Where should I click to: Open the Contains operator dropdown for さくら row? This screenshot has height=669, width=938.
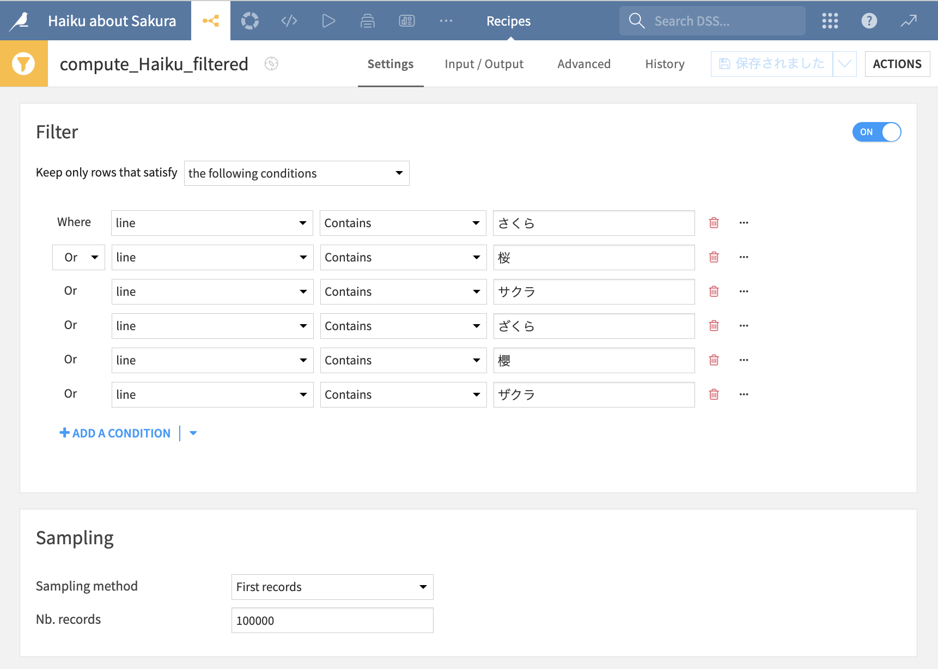coord(403,223)
